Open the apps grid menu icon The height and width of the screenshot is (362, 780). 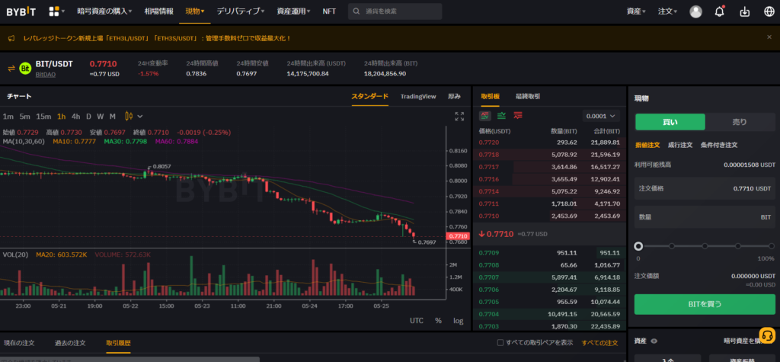tap(54, 11)
